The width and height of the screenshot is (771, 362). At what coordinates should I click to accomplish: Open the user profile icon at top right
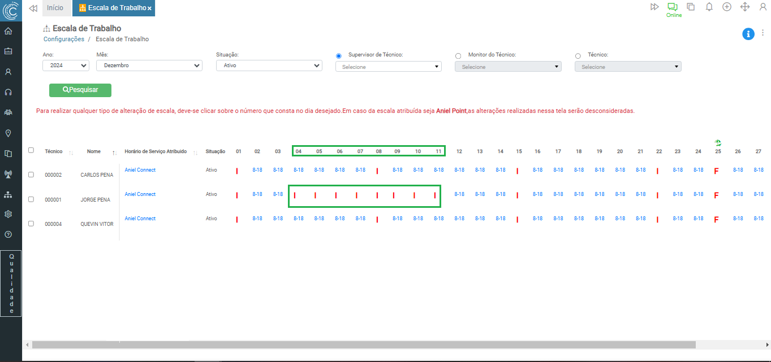point(763,7)
